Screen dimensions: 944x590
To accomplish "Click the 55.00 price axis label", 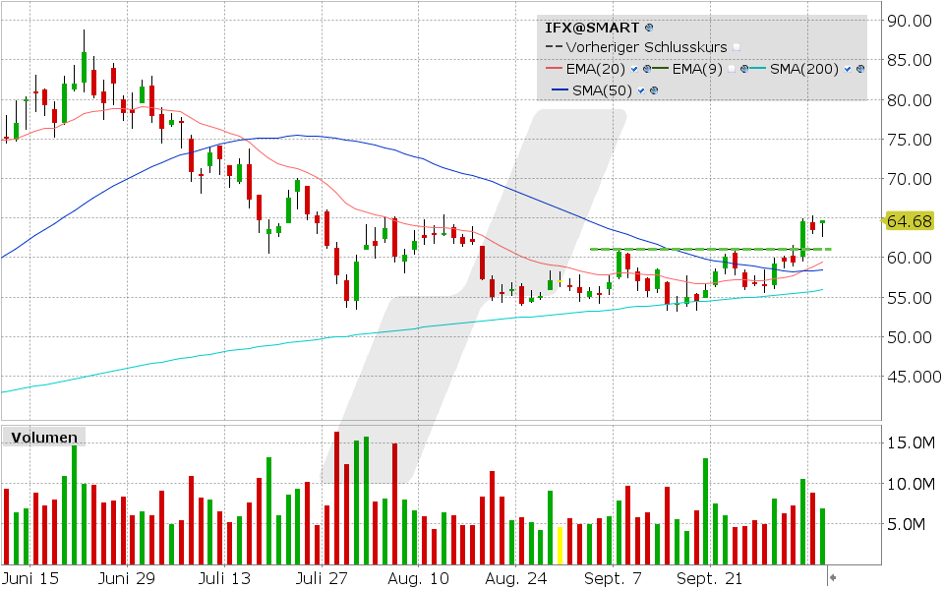I will pos(910,297).
